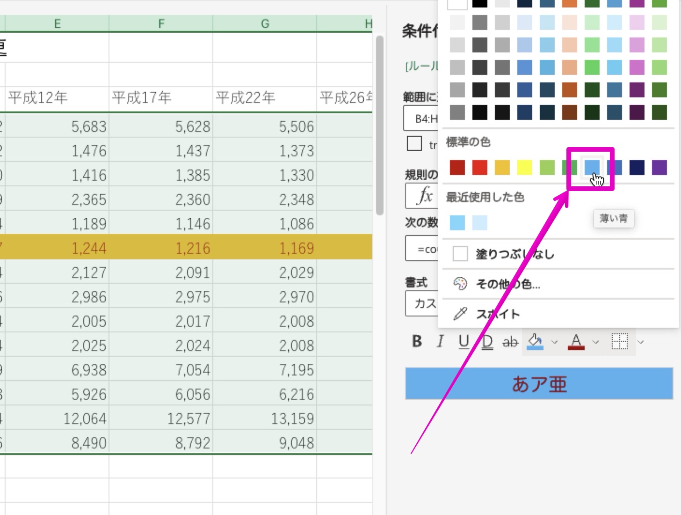Click the range input field B4:H
The height and width of the screenshot is (515, 681).
(421, 118)
